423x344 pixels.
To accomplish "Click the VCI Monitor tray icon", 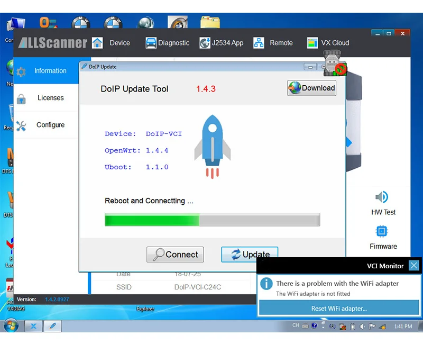I will pyautogui.click(x=343, y=327).
